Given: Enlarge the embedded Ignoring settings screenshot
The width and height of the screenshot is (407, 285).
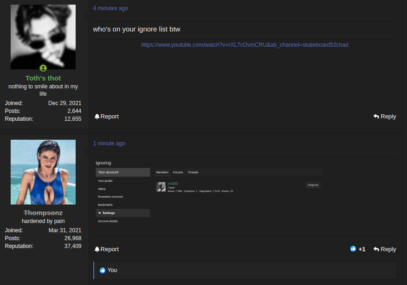Looking at the screenshot, I should [x=209, y=194].
